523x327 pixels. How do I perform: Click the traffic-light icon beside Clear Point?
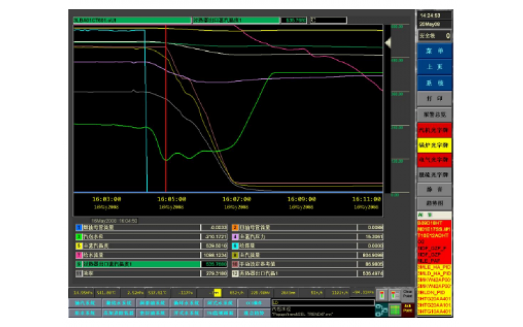394,294
